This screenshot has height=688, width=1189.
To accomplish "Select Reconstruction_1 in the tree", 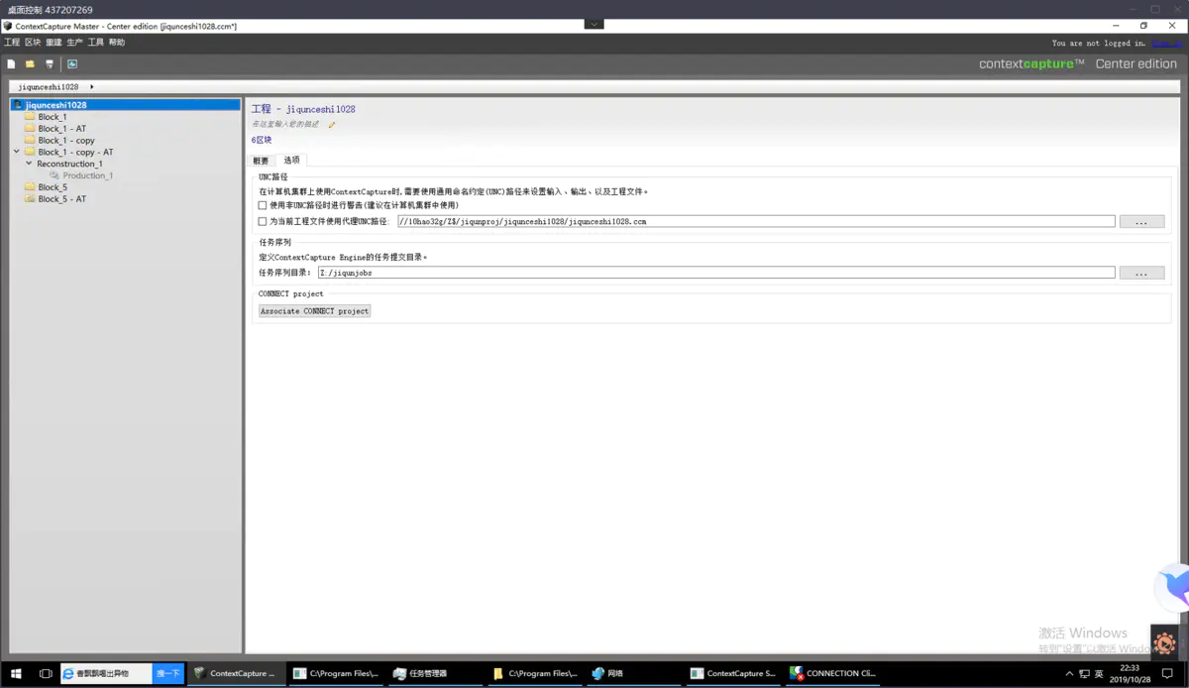I will (69, 164).
